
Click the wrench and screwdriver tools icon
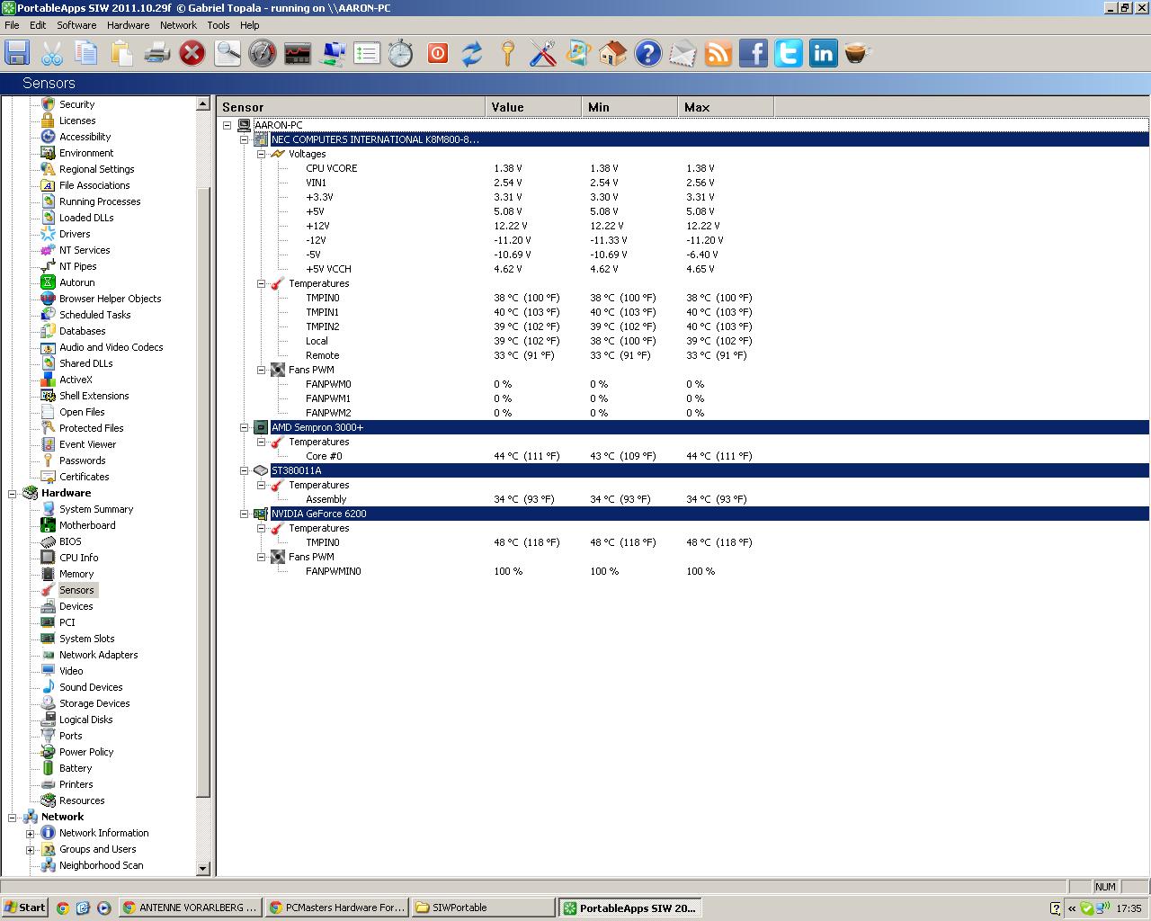(x=542, y=53)
